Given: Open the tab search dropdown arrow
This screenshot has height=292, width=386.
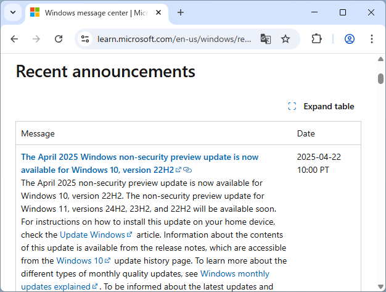Looking at the screenshot, I should pos(13,12).
